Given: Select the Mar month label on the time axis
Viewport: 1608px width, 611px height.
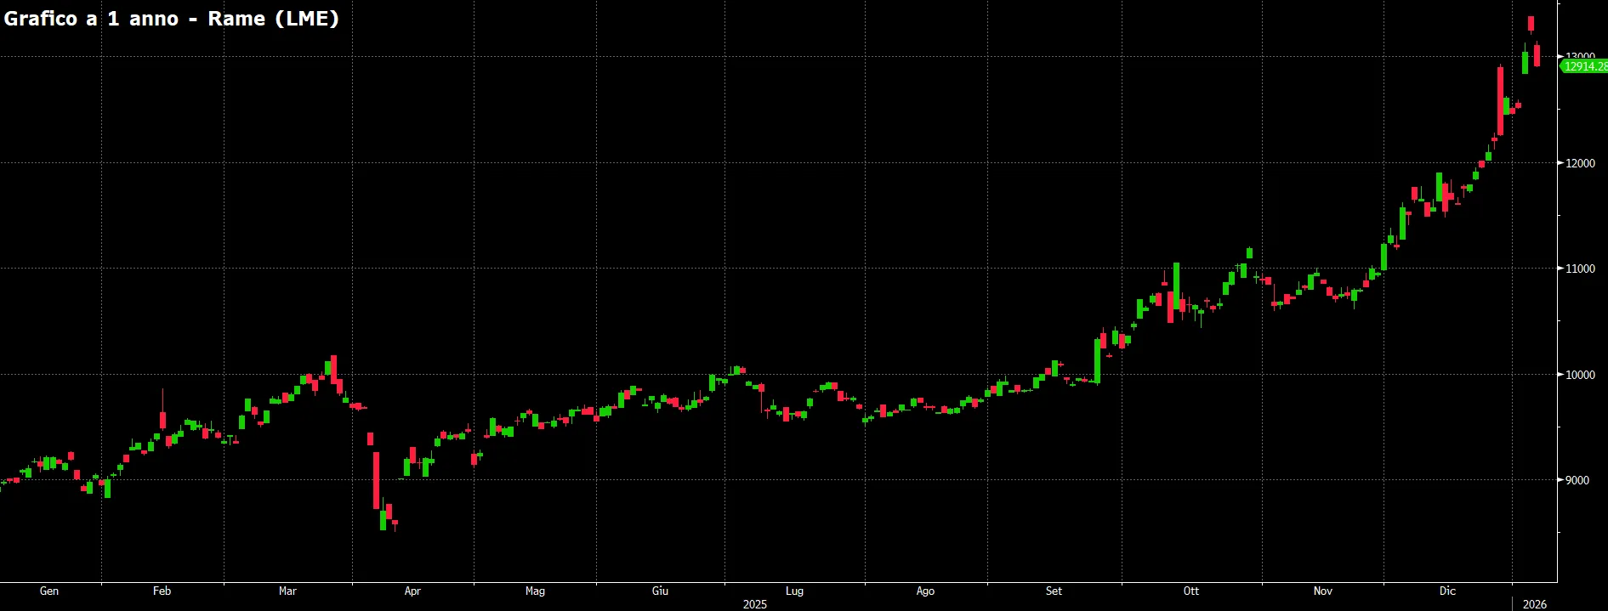Looking at the screenshot, I should (x=287, y=591).
